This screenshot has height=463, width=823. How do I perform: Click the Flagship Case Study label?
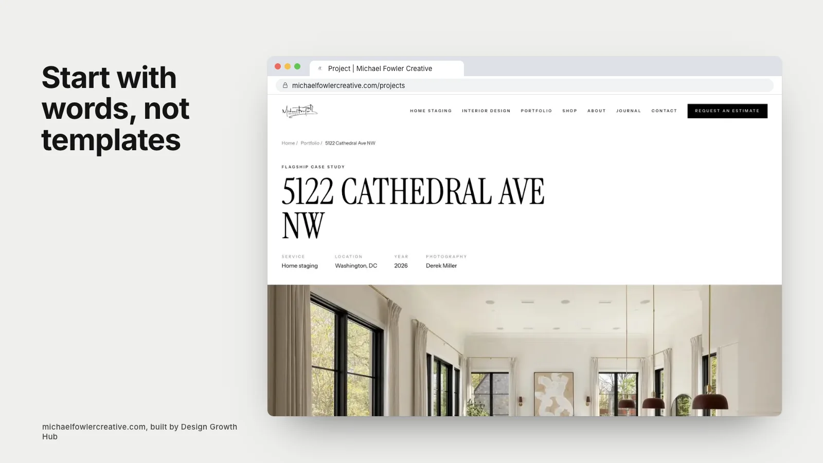(313, 167)
